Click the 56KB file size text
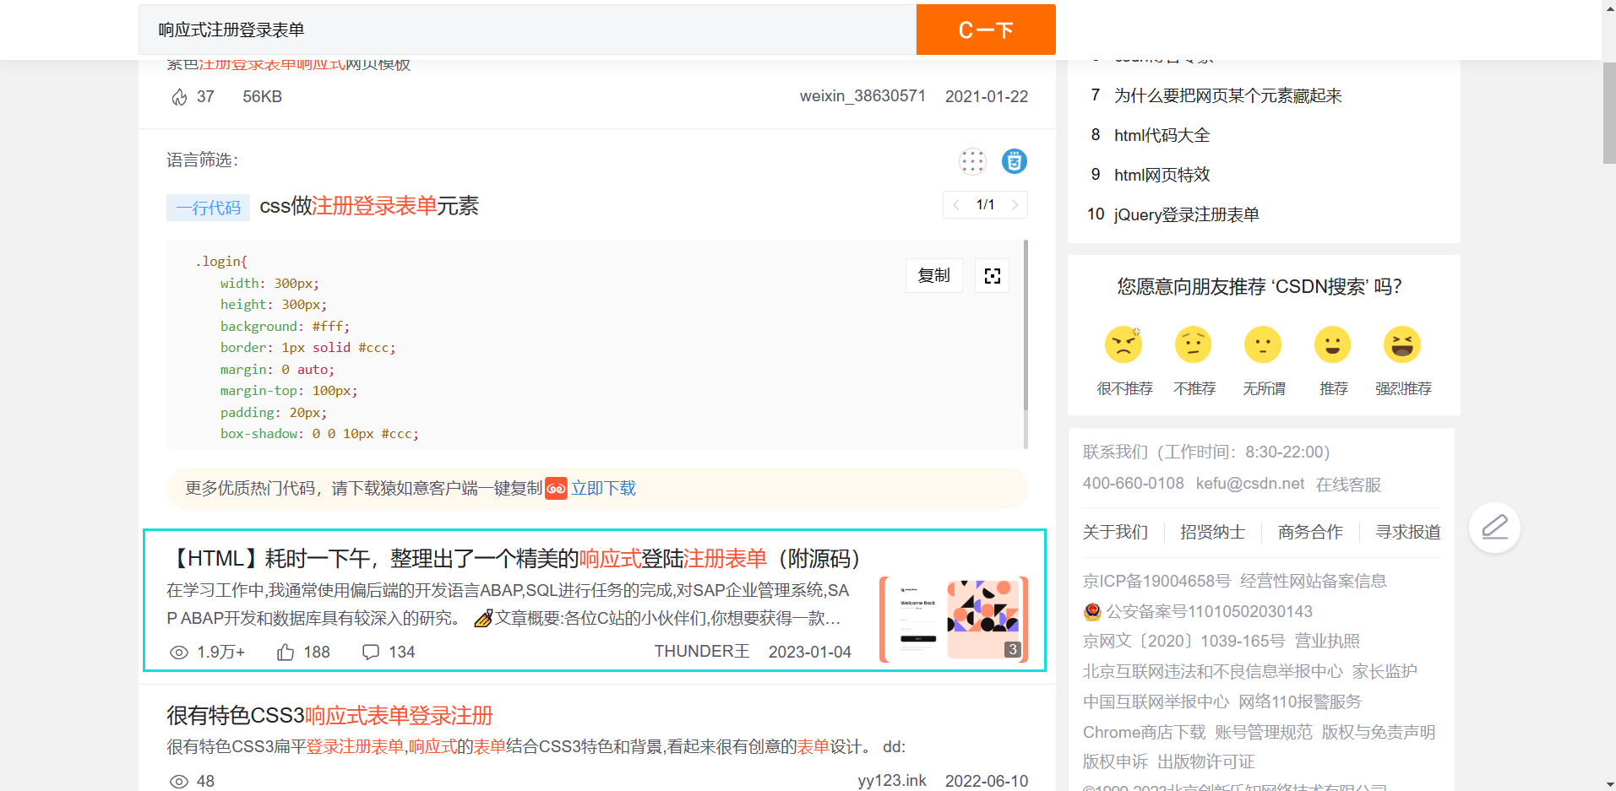1616x791 pixels. coord(262,97)
